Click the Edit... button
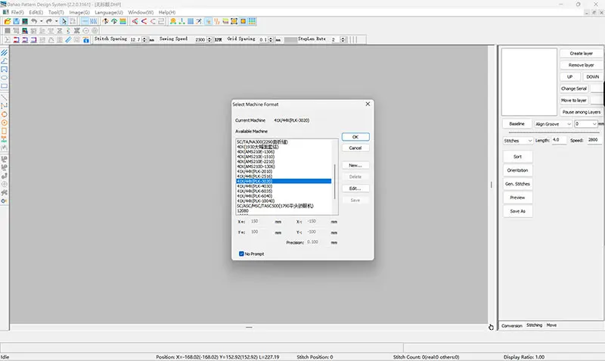Screen dimensions: 605x361 pos(355,188)
